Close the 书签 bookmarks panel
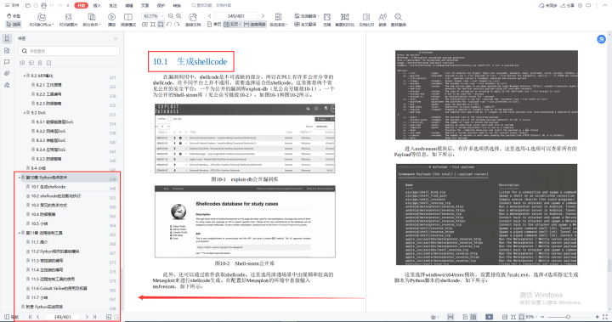The height and width of the screenshot is (322, 612). pos(116,38)
